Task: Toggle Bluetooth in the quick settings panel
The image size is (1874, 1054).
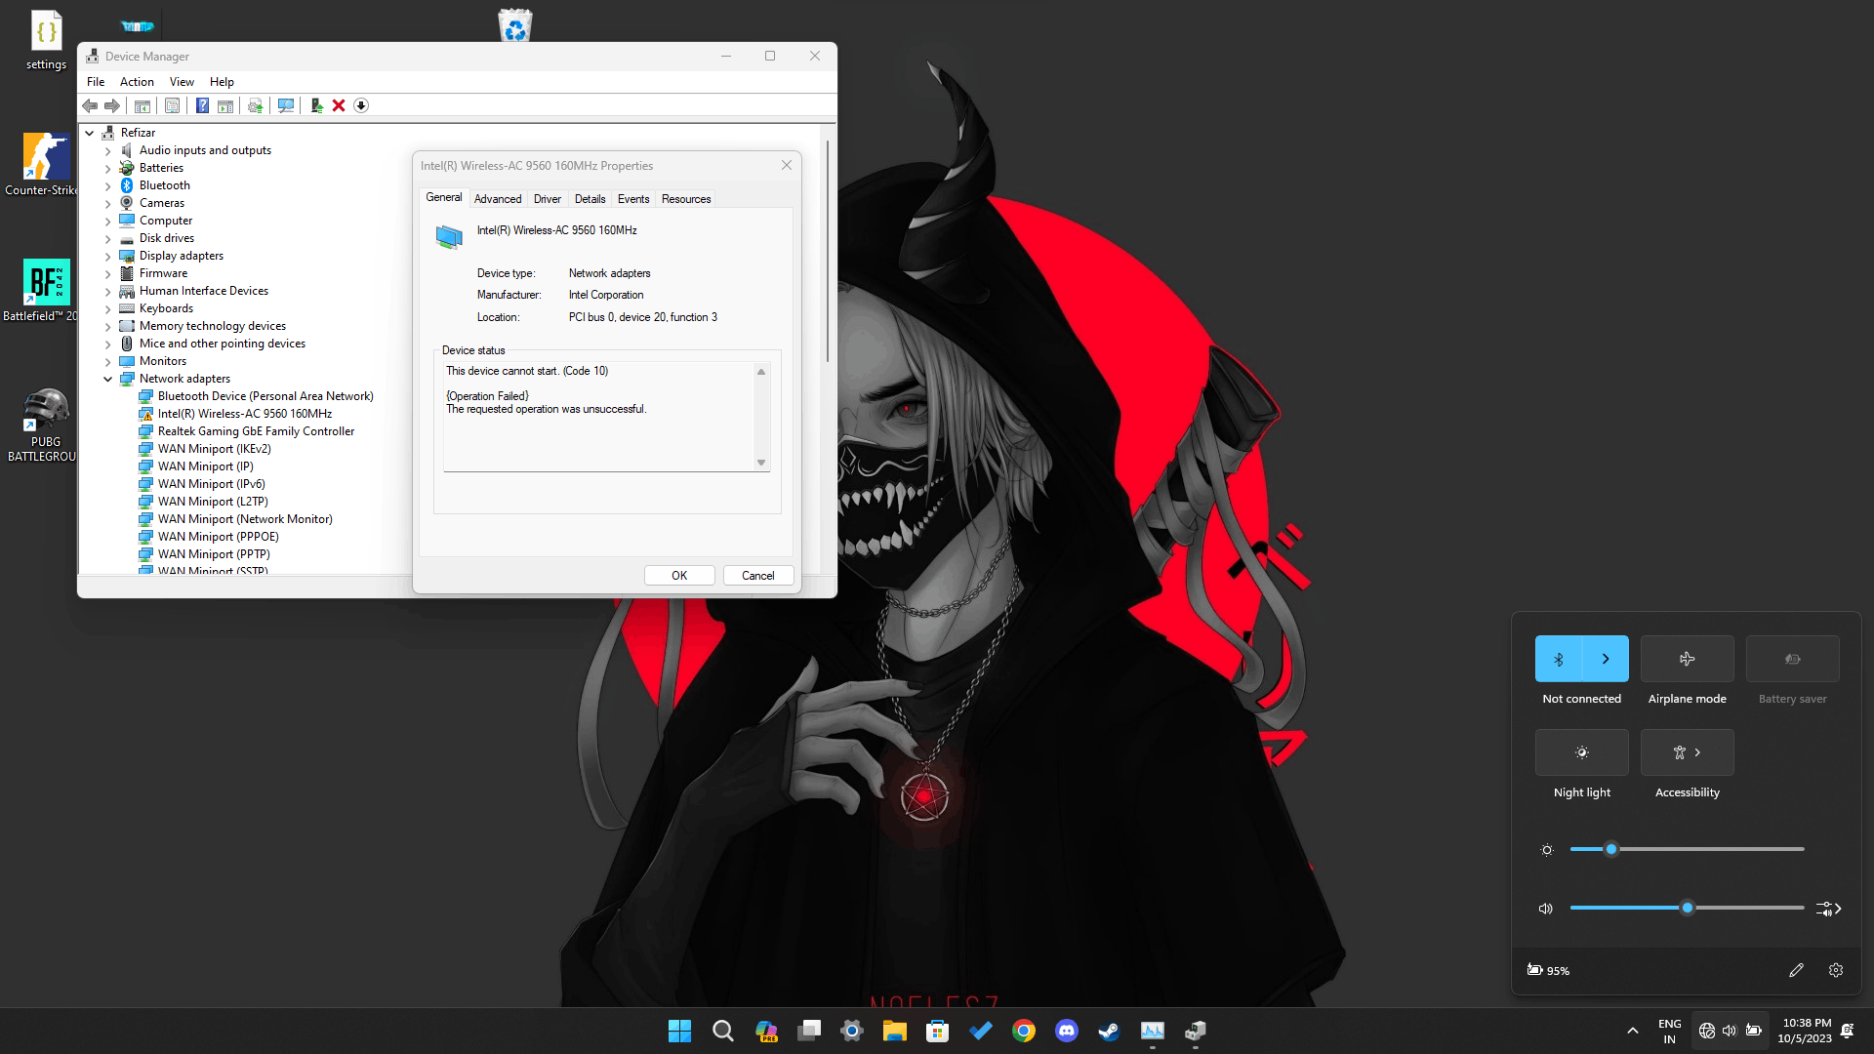Action: pos(1559,659)
